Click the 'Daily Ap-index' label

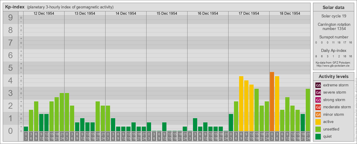click(333, 50)
